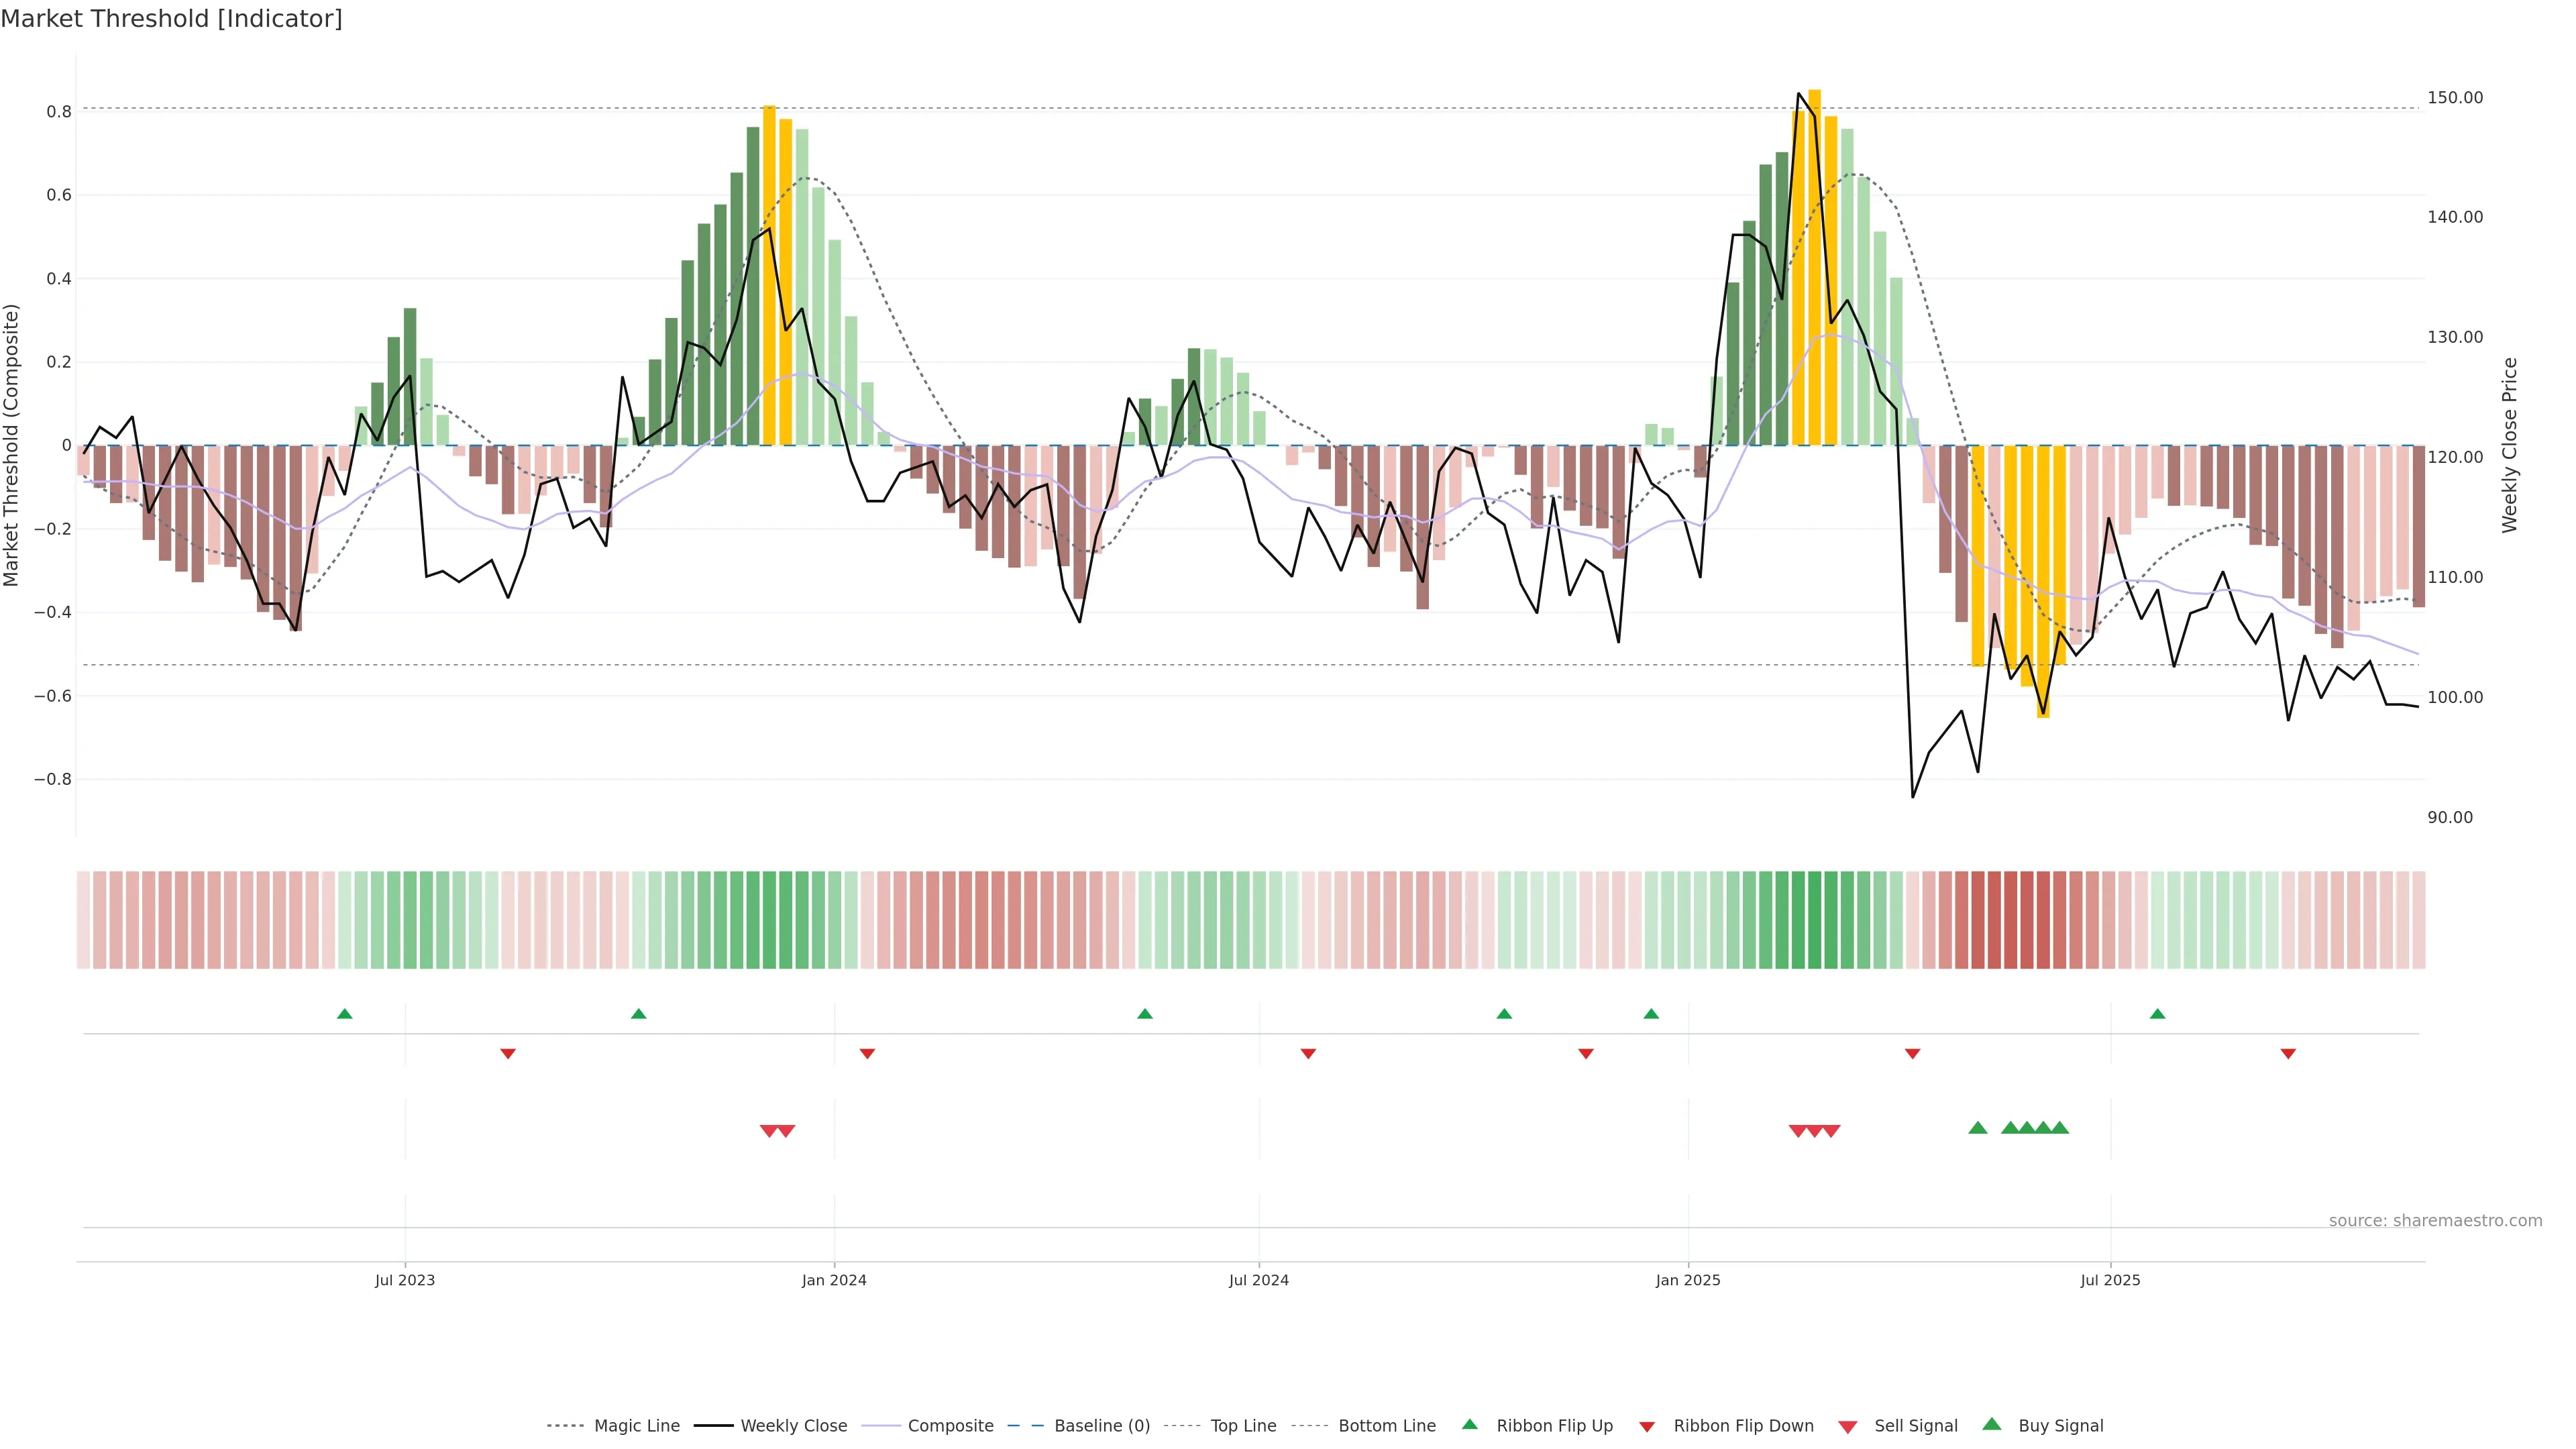Click the last red Ribbon Flip Down marker on the right

(2288, 1054)
